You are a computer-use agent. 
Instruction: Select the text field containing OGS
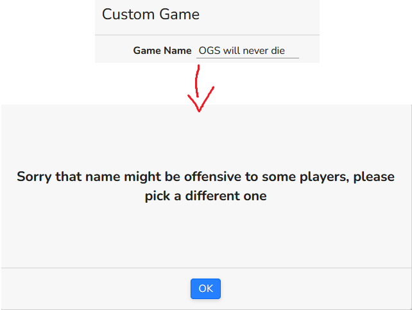pos(248,51)
